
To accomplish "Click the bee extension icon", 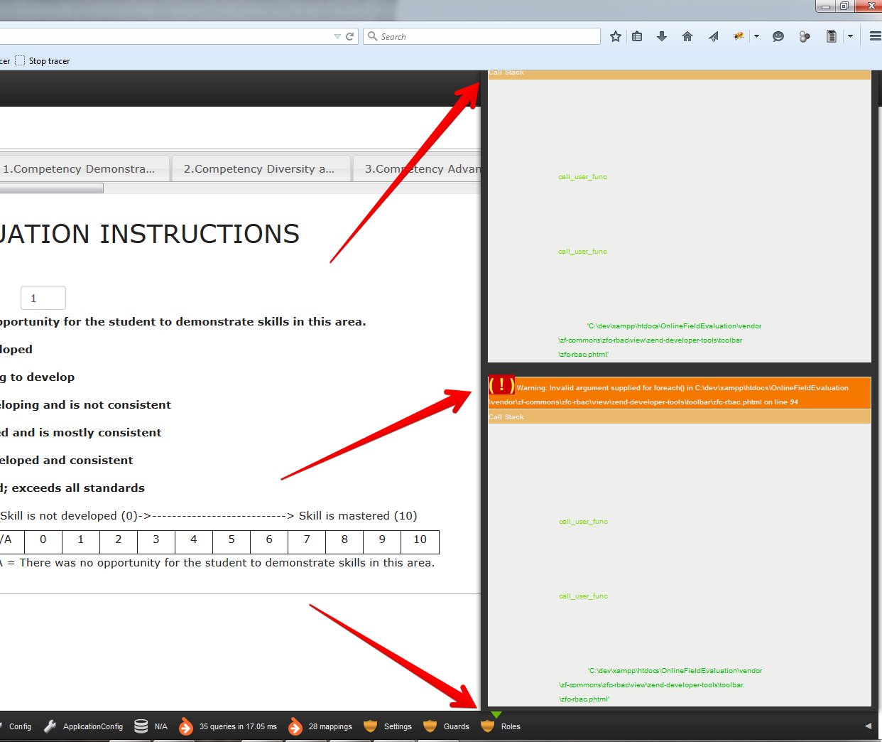I will [739, 36].
